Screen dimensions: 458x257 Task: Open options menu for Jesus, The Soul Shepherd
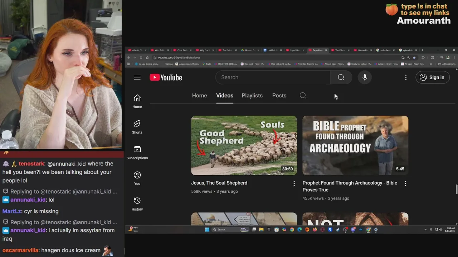pyautogui.click(x=294, y=183)
